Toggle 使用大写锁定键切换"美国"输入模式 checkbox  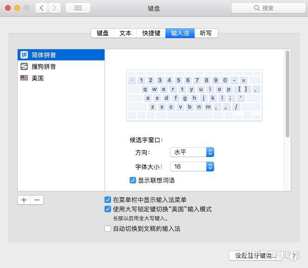click(108, 209)
